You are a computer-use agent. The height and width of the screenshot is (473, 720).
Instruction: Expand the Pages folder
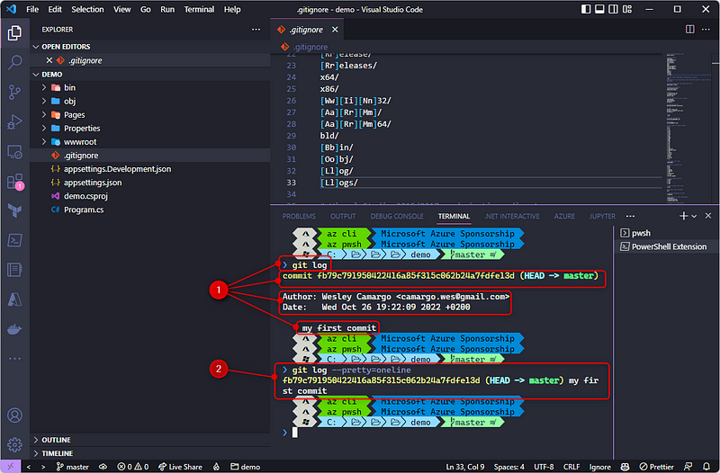pyautogui.click(x=74, y=114)
